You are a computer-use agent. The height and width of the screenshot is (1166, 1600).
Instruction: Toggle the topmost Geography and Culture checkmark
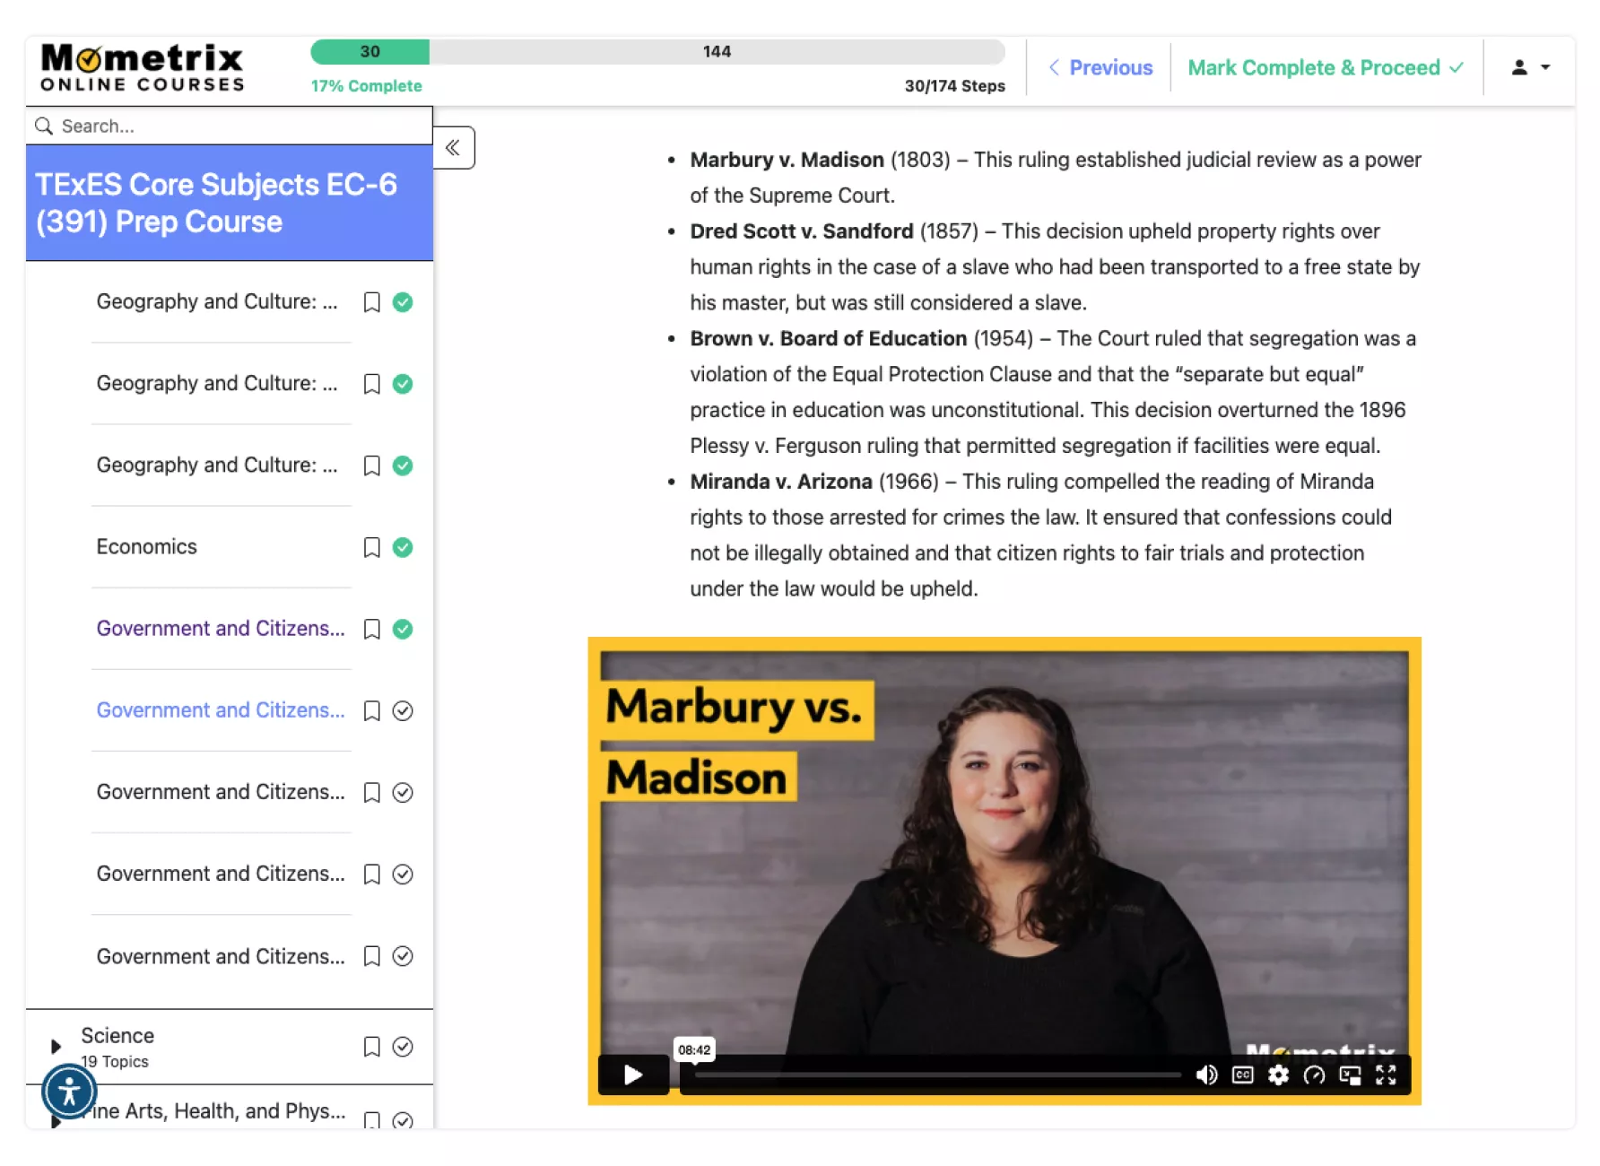[x=403, y=302]
